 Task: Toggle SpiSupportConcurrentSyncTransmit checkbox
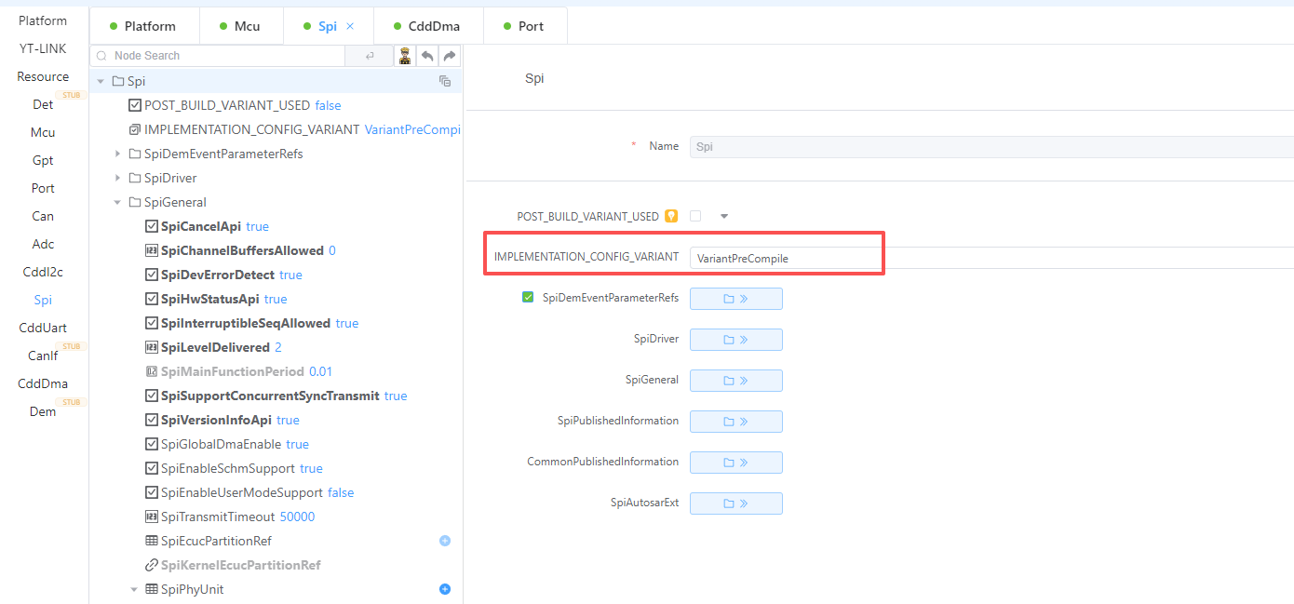coord(152,396)
